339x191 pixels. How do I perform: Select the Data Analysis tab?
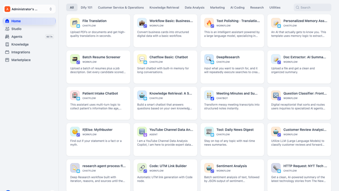coord(194,7)
